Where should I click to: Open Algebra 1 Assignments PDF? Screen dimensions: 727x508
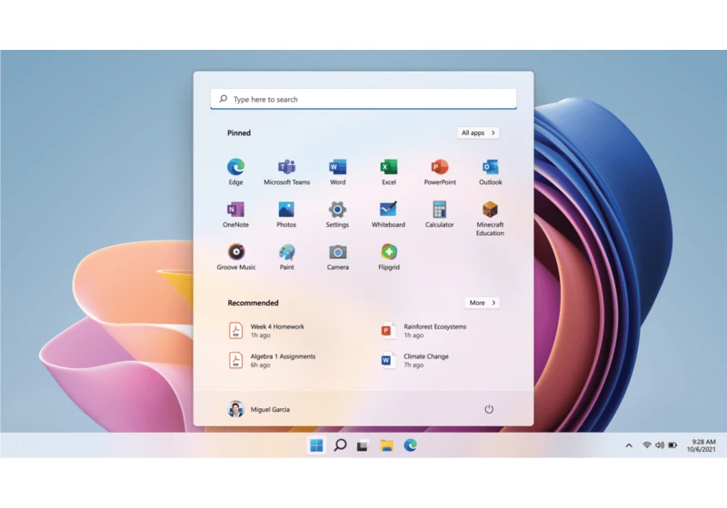click(272, 360)
